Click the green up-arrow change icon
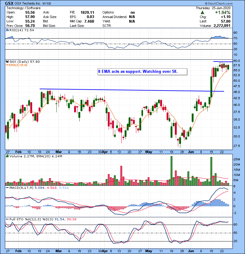The height and width of the screenshot is (254, 245). coord(202,13)
